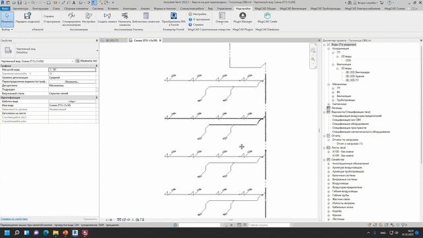Select Легенды in project browser
Screen dimensions: 423x238
[336, 108]
